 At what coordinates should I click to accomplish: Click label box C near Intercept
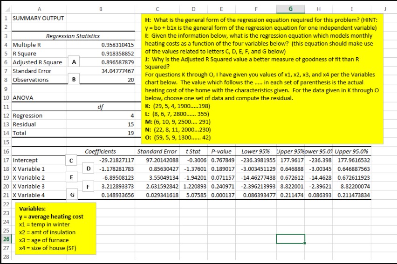(x=71, y=160)
